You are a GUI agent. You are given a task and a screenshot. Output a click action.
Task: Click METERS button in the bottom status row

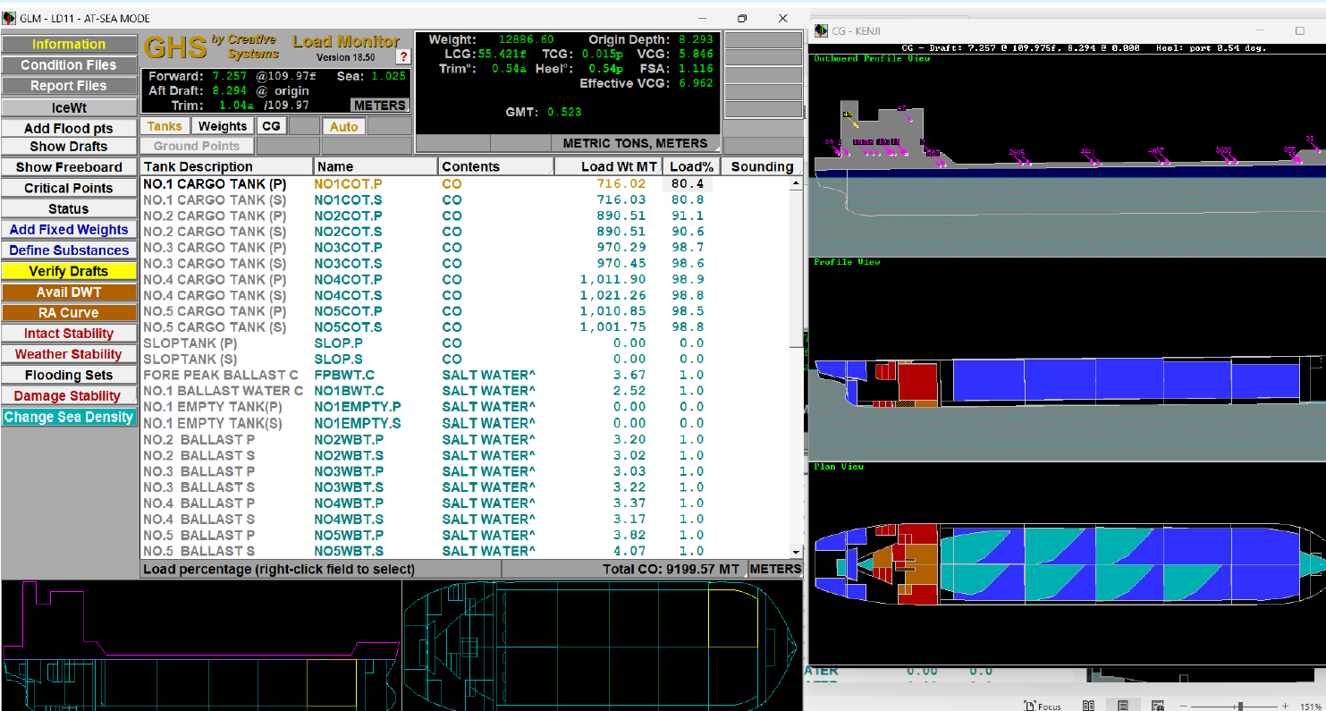click(775, 569)
